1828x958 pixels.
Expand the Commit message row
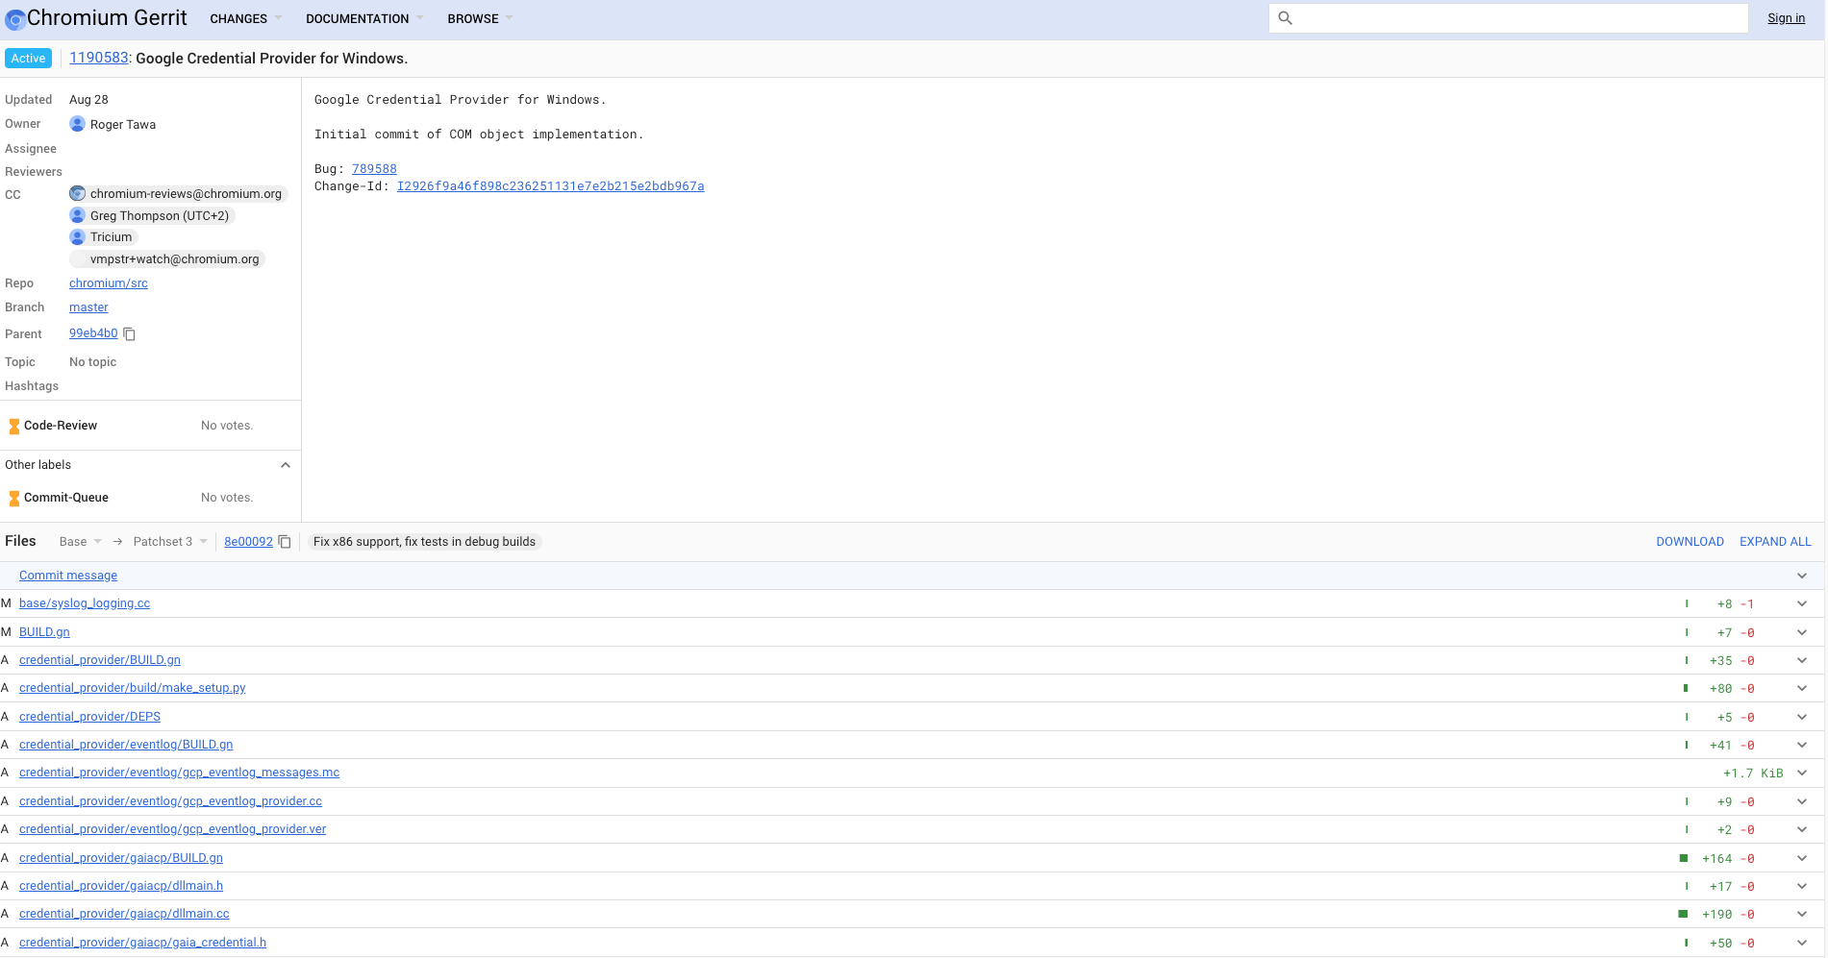tap(1801, 576)
